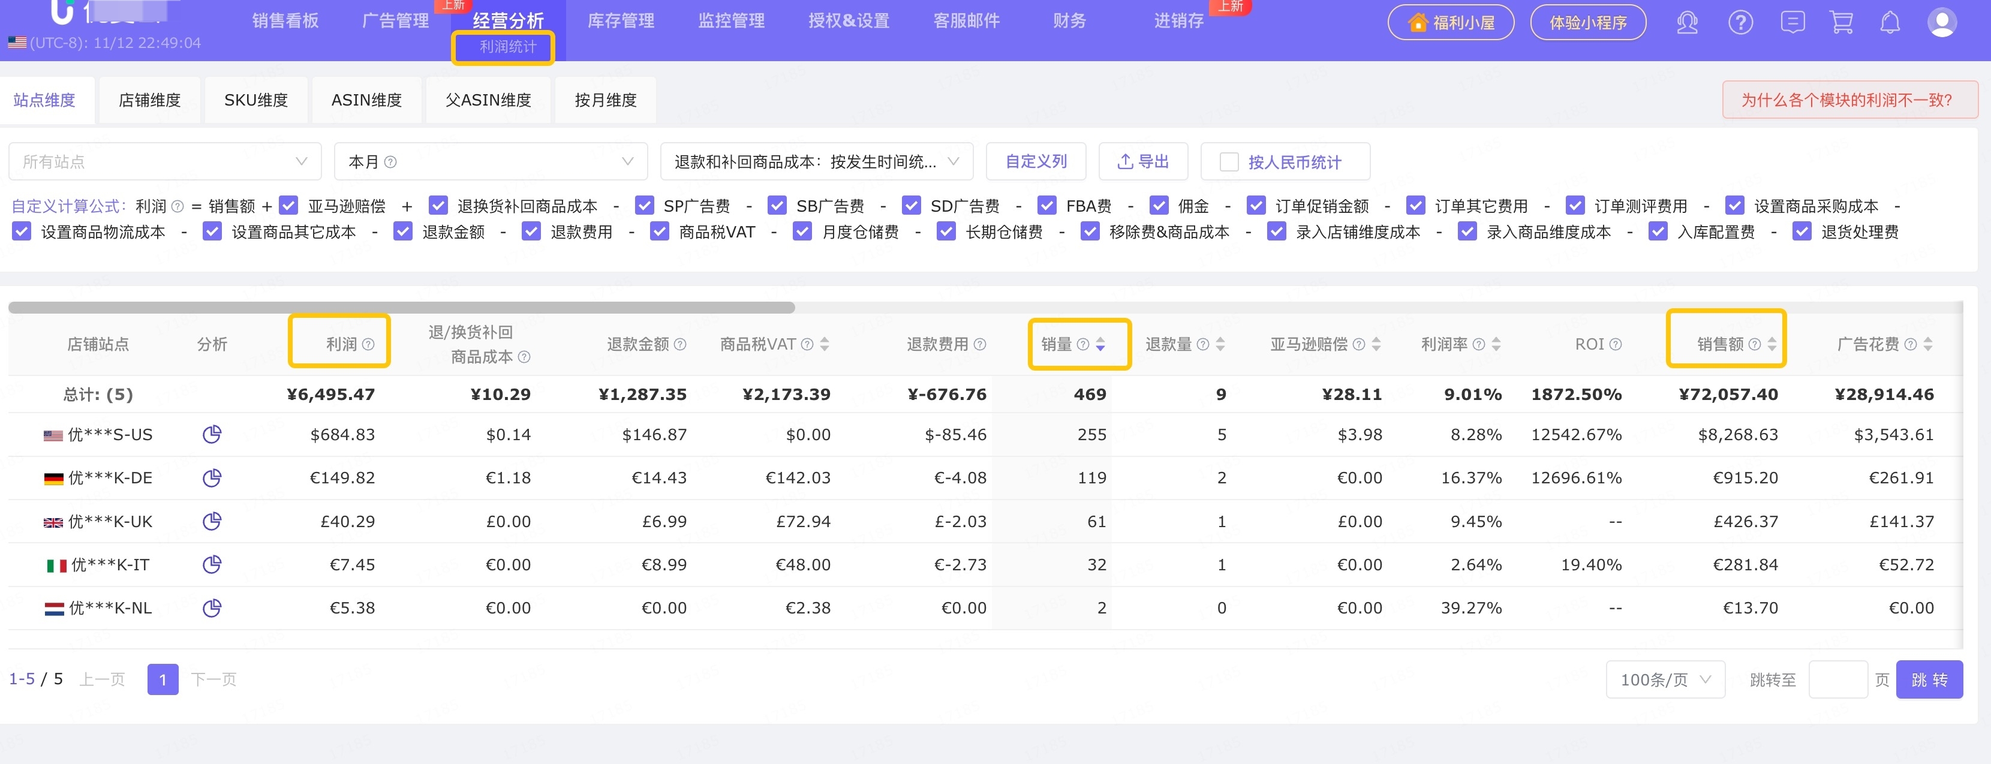Open 财务 top menu
Viewport: 1991px width, 764px height.
coord(1069,21)
